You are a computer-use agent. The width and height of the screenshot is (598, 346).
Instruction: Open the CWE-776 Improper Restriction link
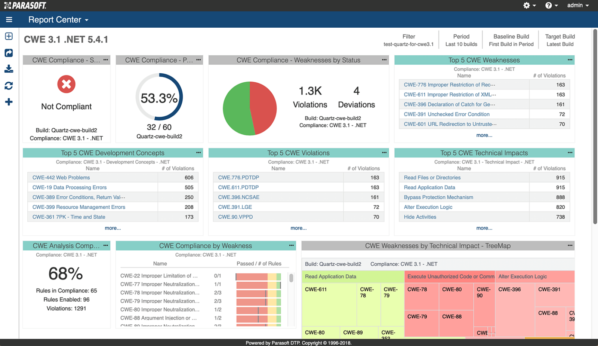(x=449, y=85)
